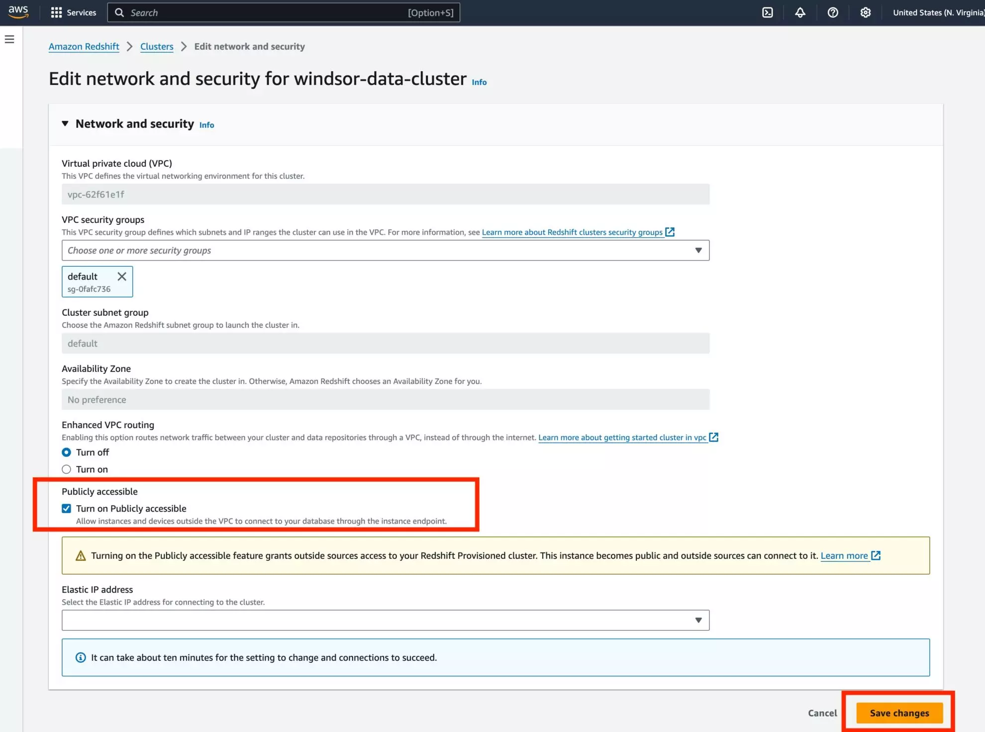
Task: Click the Publicly accessible heading
Action: coord(99,491)
